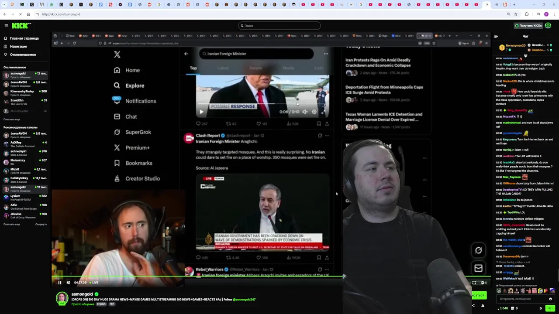Open a new browser tab plus button
This screenshot has width=559, height=314.
[x=514, y=4]
